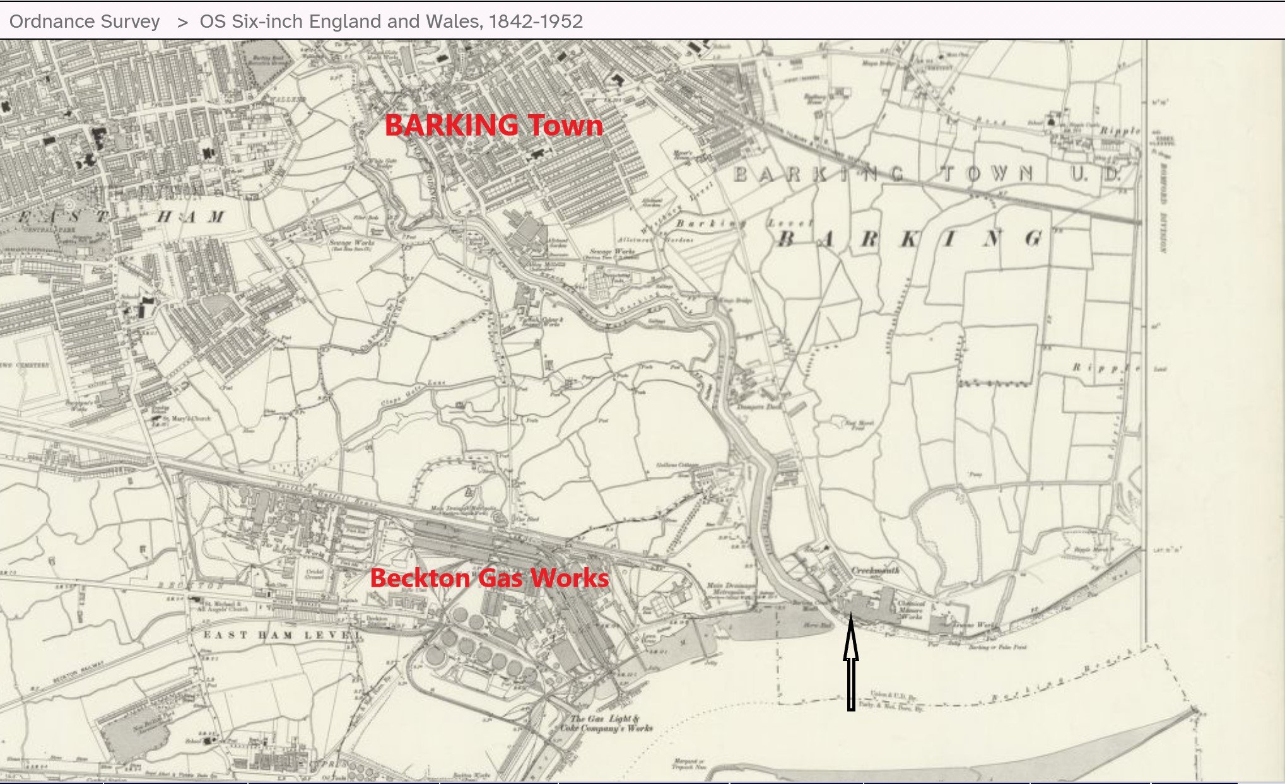Click the EAST HAM LEVEL map label
The height and width of the screenshot is (784, 1285).
tap(282, 635)
